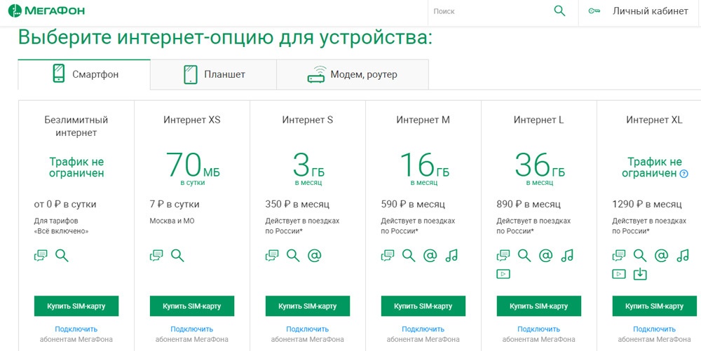This screenshot has width=701, height=351.
Task: Click the 7 ₽ в сутки price
Action: pyautogui.click(x=175, y=205)
